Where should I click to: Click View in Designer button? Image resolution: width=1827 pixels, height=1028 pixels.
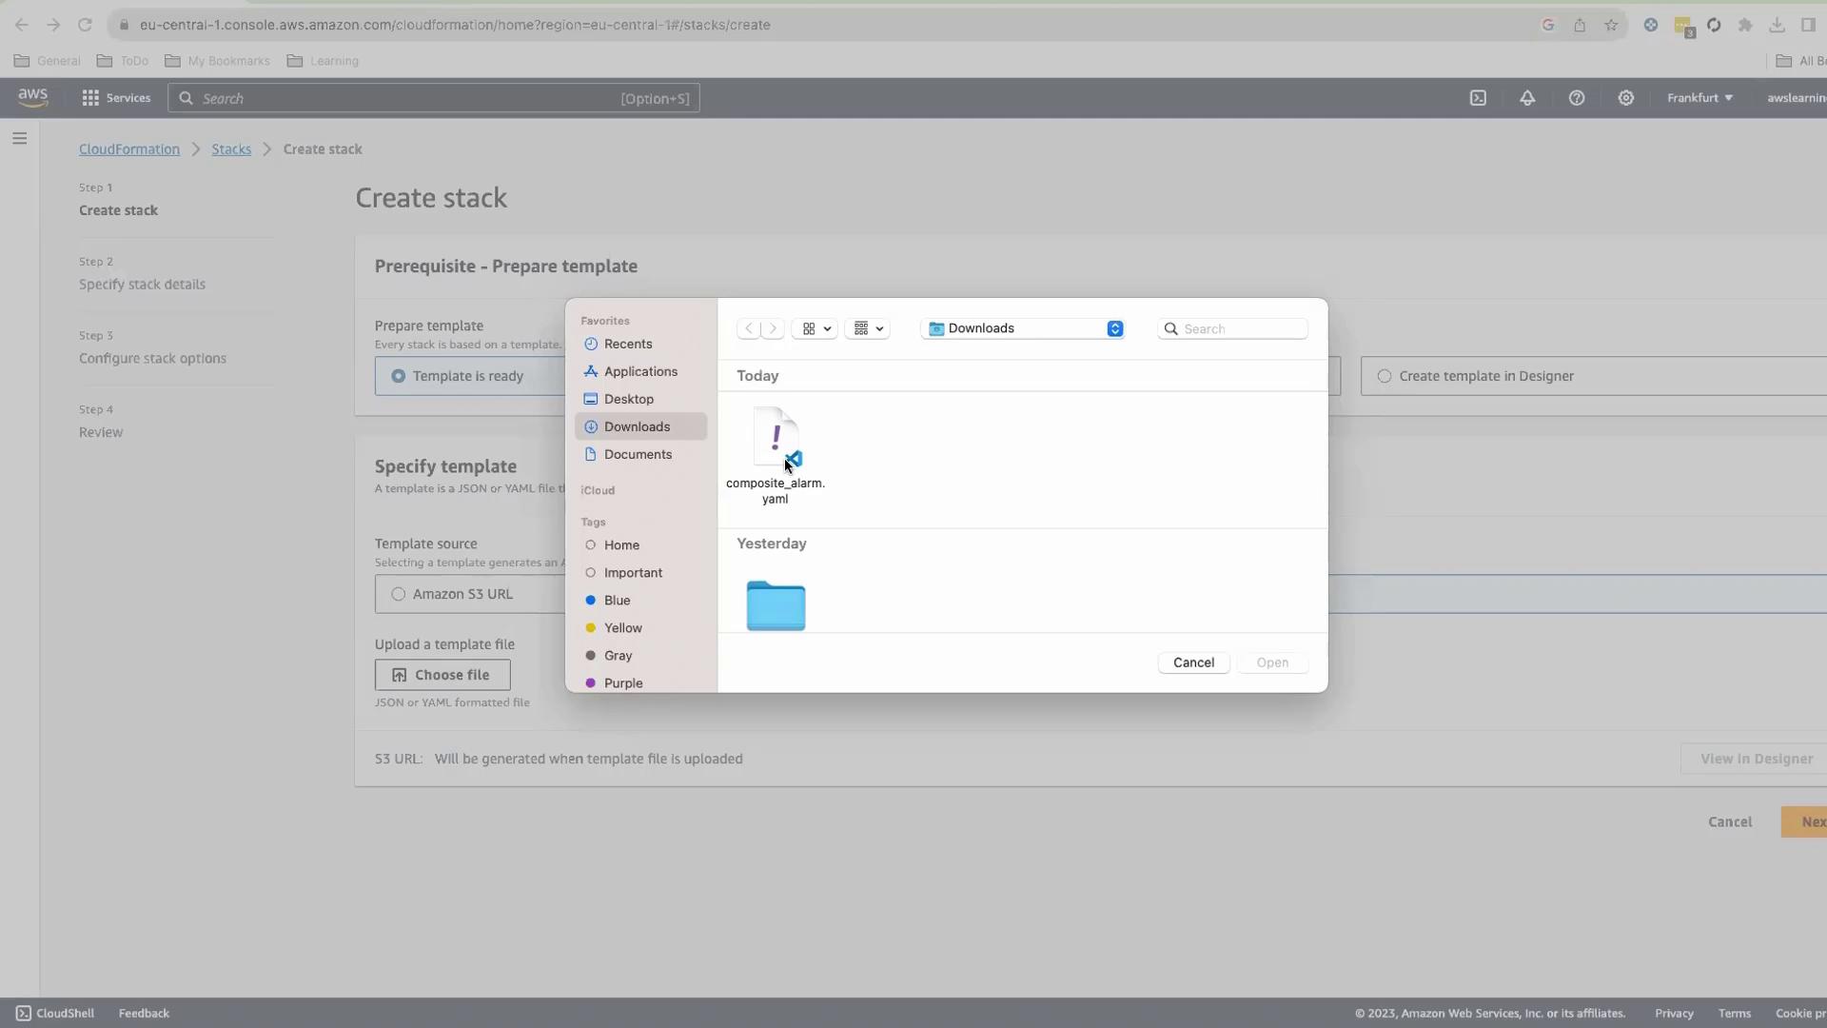pyautogui.click(x=1756, y=759)
